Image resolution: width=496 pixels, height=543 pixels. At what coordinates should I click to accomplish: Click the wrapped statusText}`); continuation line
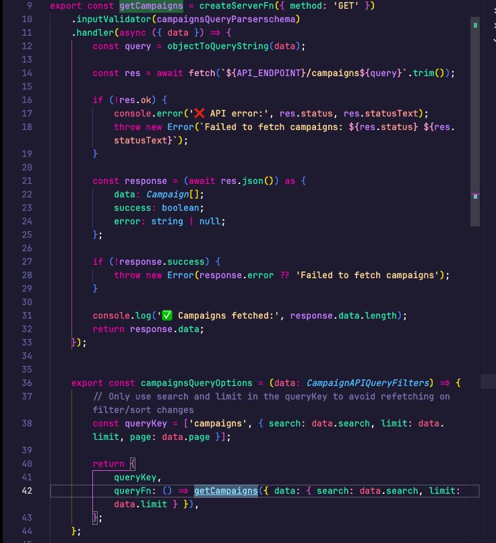coord(151,140)
